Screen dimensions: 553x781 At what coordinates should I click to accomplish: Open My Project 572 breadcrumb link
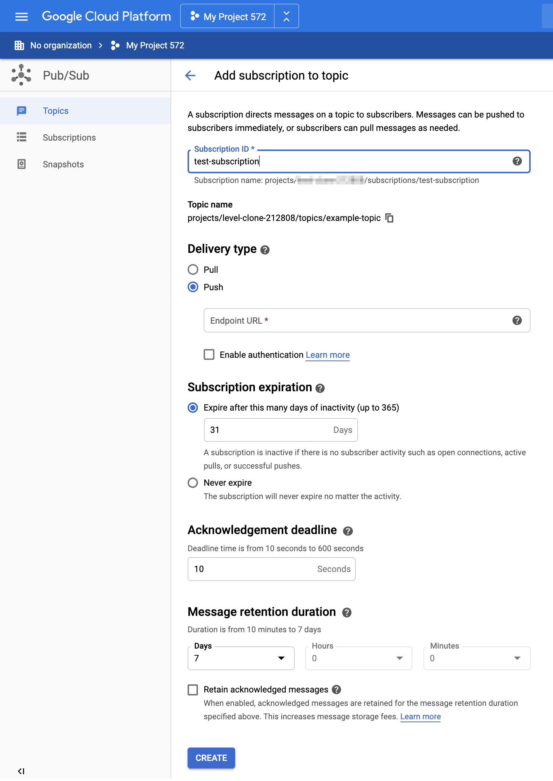click(155, 45)
